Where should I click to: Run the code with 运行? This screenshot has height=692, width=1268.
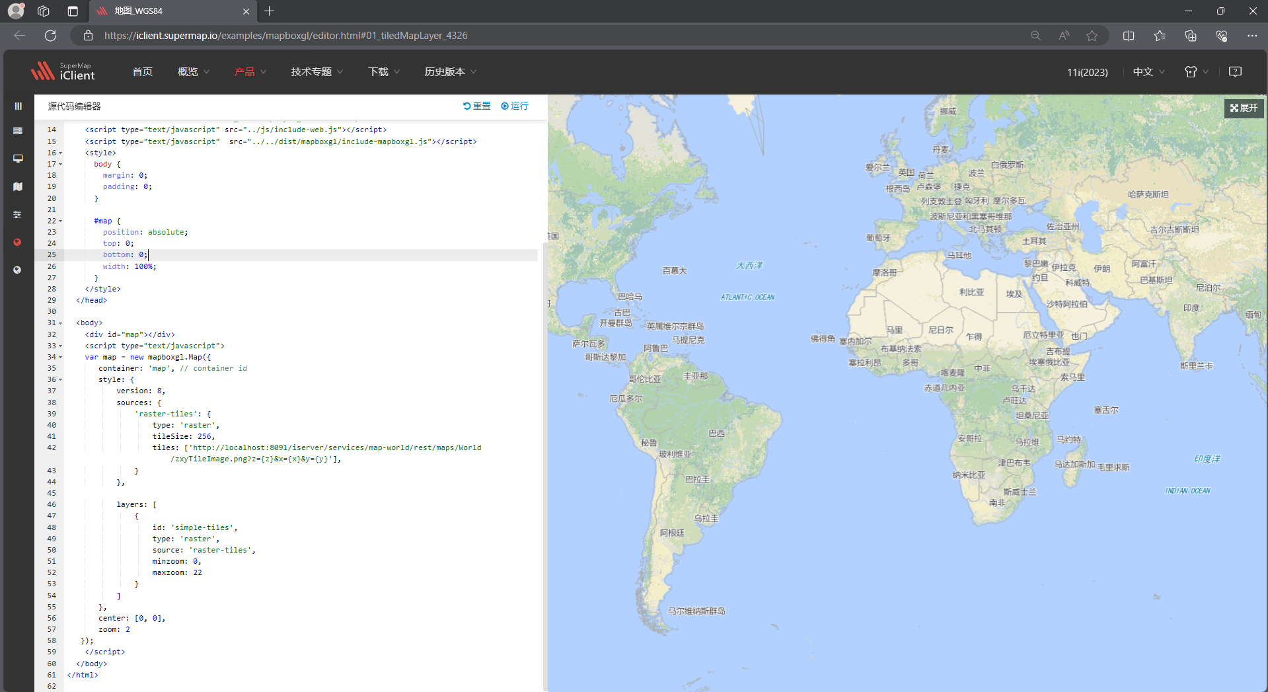(x=515, y=106)
